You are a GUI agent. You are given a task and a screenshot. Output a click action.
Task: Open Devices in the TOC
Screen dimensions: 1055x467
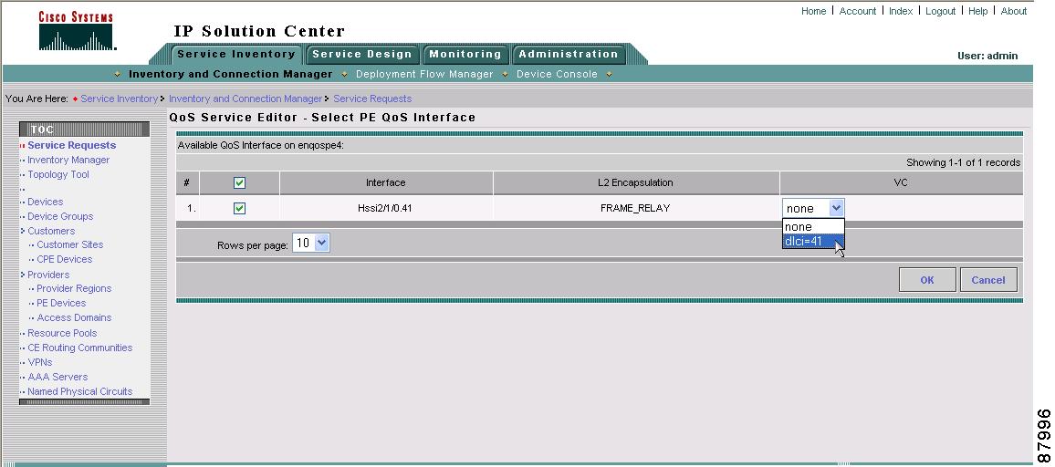point(45,202)
